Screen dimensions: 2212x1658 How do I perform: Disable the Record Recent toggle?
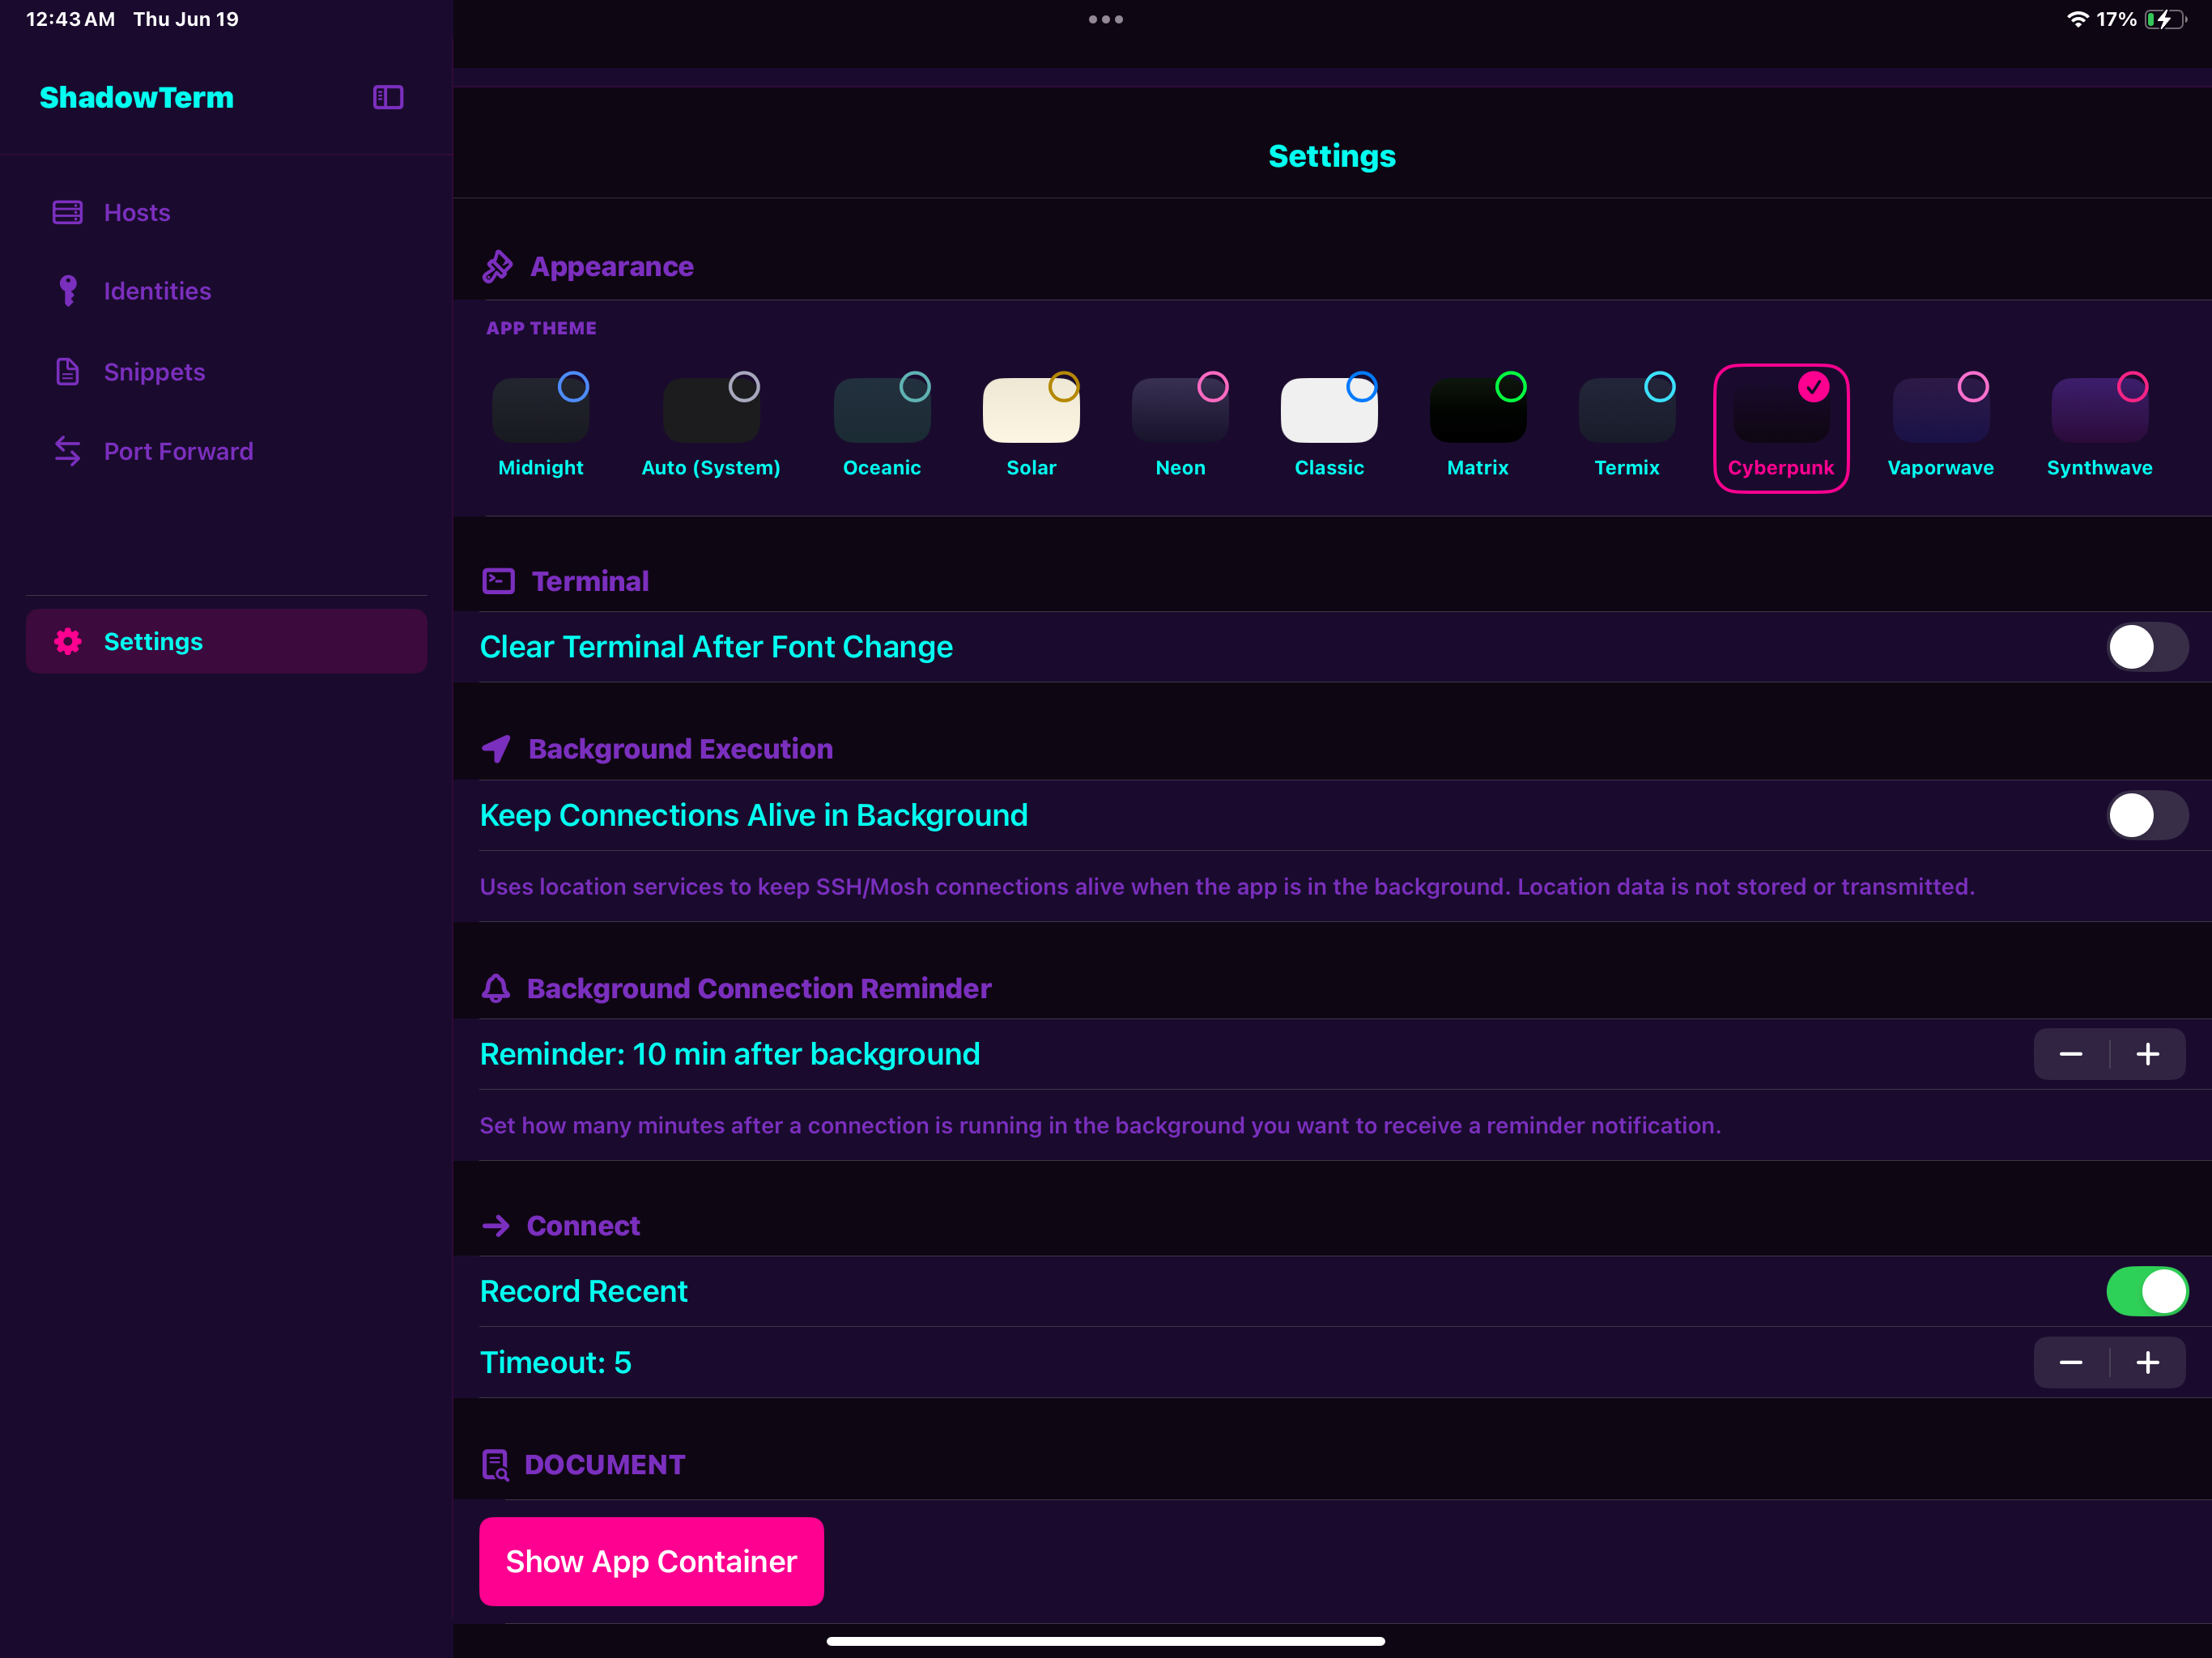[2147, 1291]
